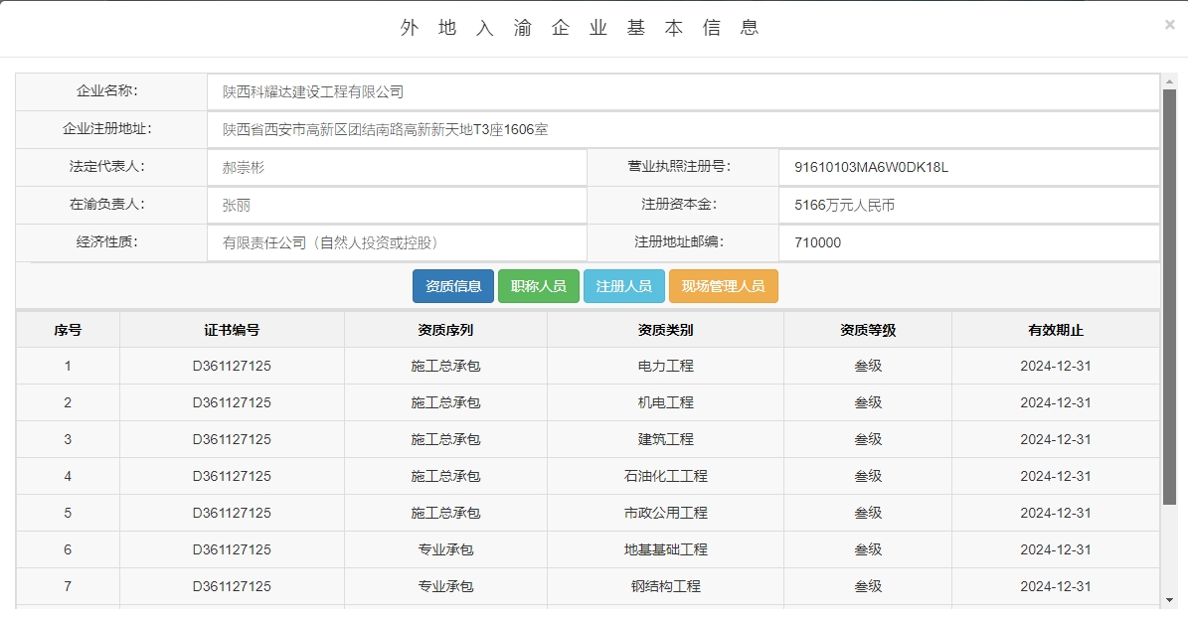Image resolution: width=1188 pixels, height=619 pixels.
Task: Click the vertical scrollbar thumb
Action: pos(1170,296)
